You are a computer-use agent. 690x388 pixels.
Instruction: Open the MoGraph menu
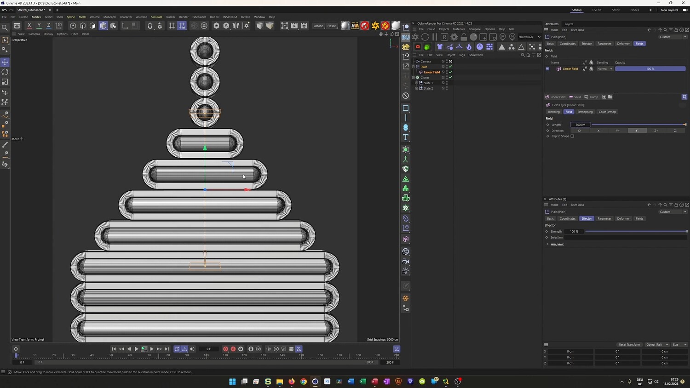click(x=109, y=17)
